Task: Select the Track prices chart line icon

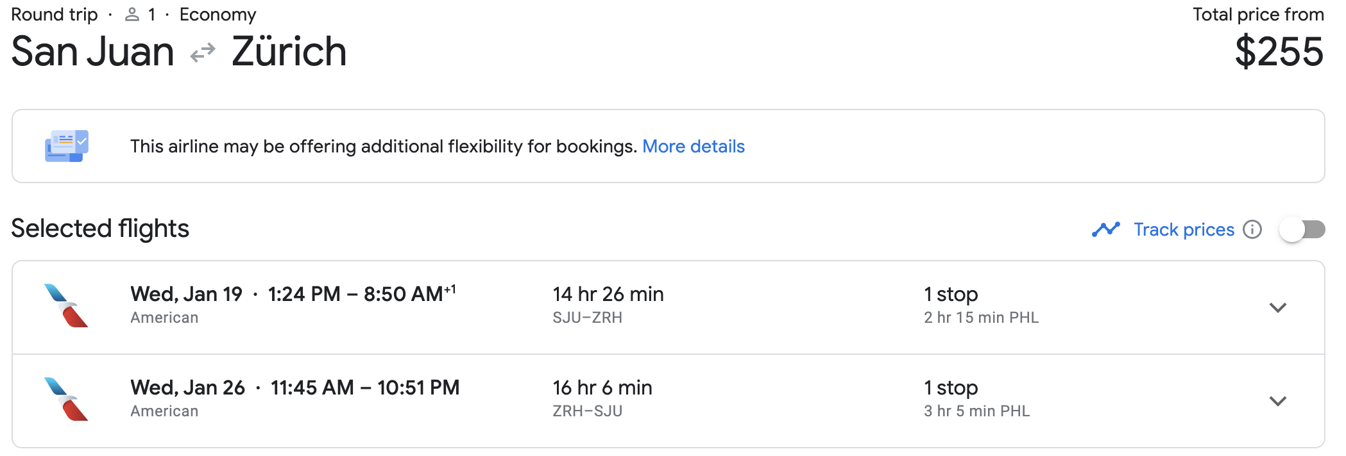Action: (x=1104, y=229)
